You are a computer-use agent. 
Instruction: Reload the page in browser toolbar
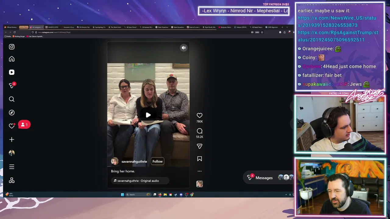pos(14,32)
